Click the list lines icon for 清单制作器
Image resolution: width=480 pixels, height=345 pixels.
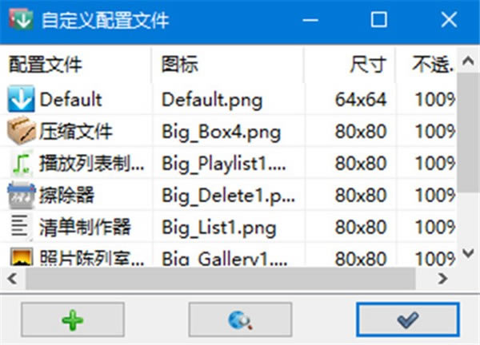tap(20, 227)
